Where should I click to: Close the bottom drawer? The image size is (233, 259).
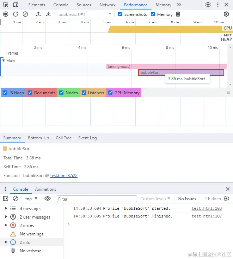tap(228, 189)
